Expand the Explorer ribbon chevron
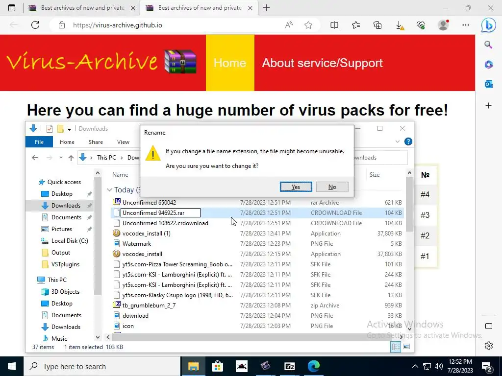 click(397, 141)
